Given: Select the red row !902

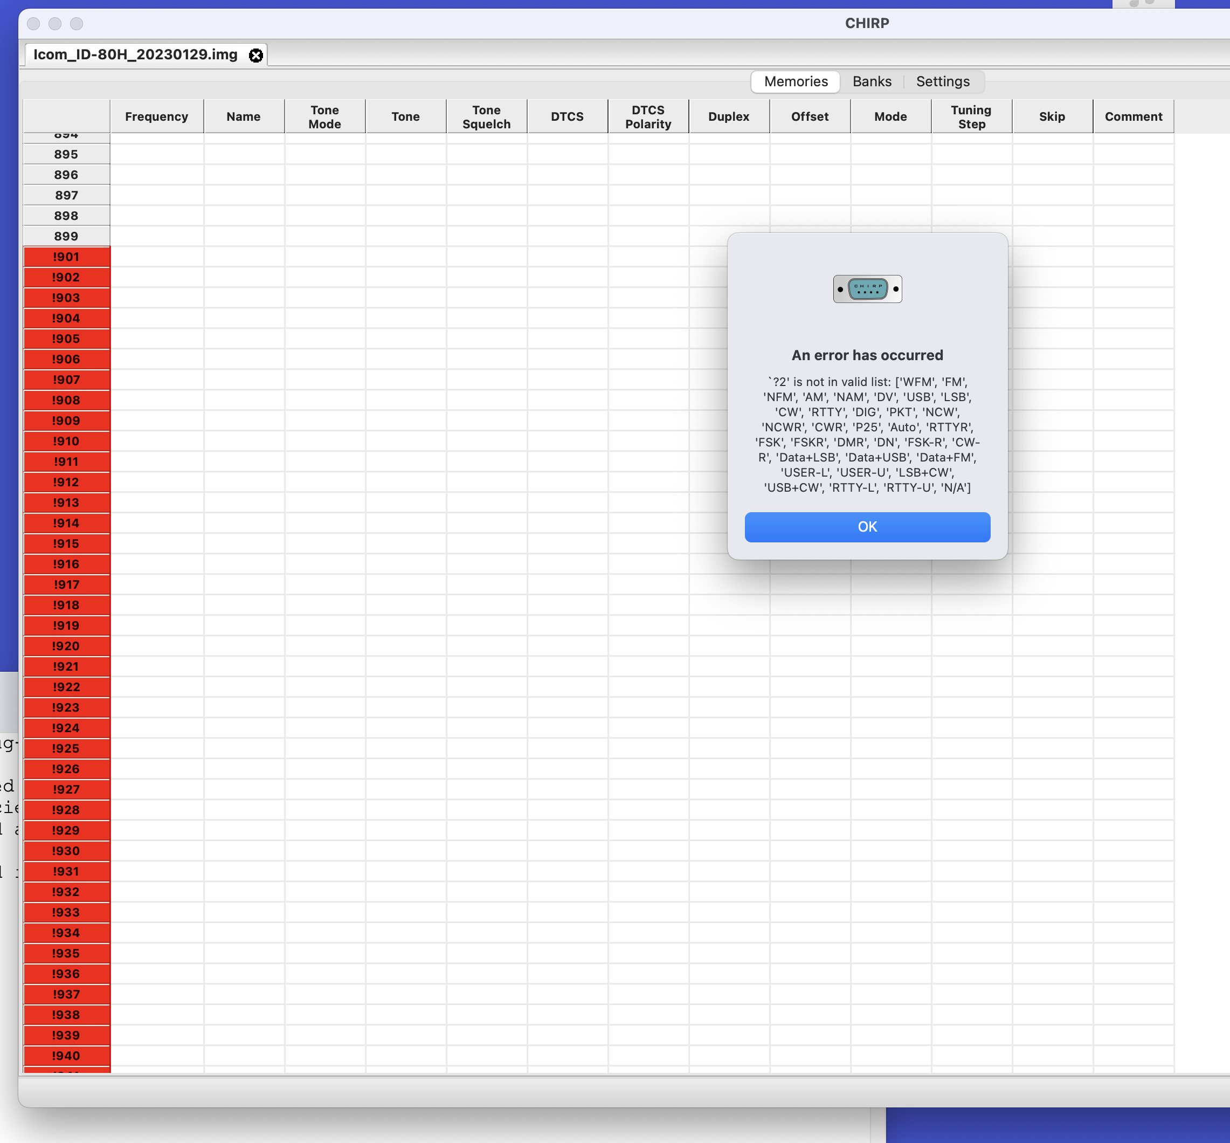Looking at the screenshot, I should (66, 277).
